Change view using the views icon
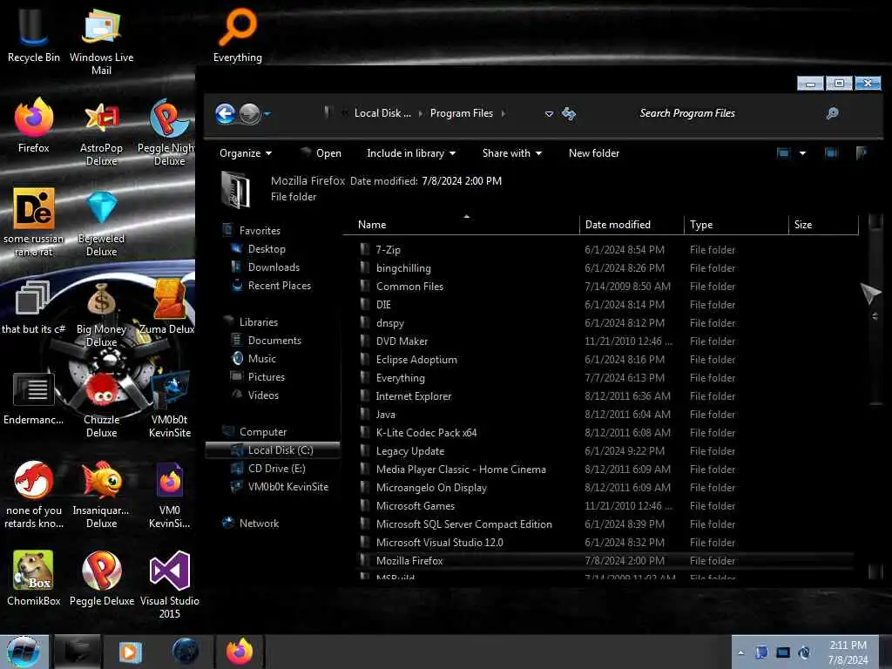This screenshot has width=892, height=669. tap(783, 152)
